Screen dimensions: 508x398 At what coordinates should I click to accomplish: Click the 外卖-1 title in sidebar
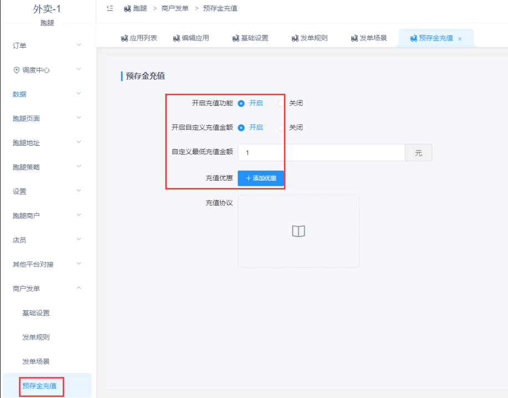click(x=47, y=9)
